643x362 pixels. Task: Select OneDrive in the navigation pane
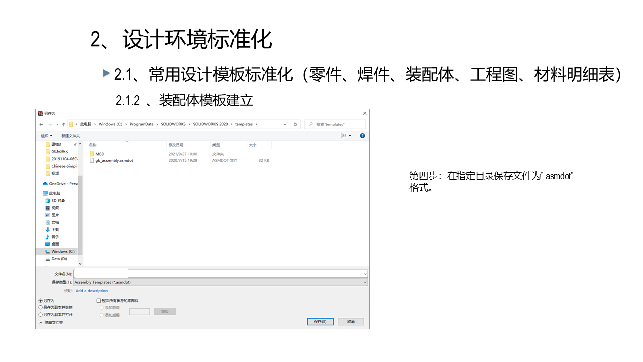click(x=62, y=184)
